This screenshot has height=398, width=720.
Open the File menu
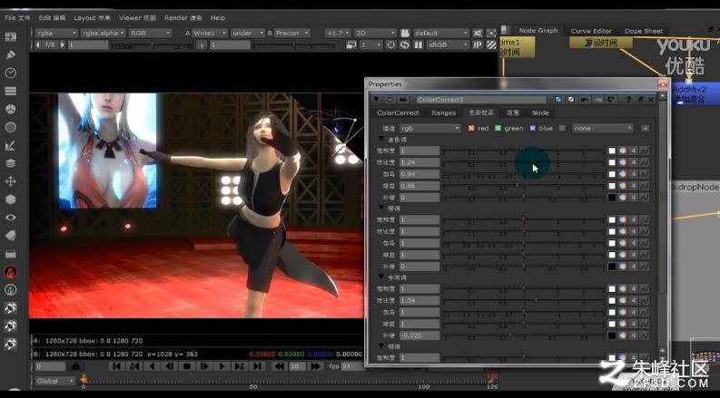click(x=17, y=18)
